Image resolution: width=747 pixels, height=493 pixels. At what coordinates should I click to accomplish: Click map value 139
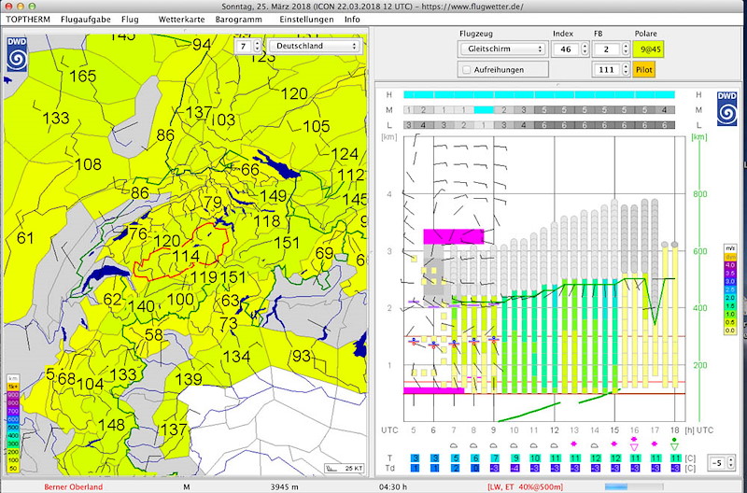[x=189, y=379]
